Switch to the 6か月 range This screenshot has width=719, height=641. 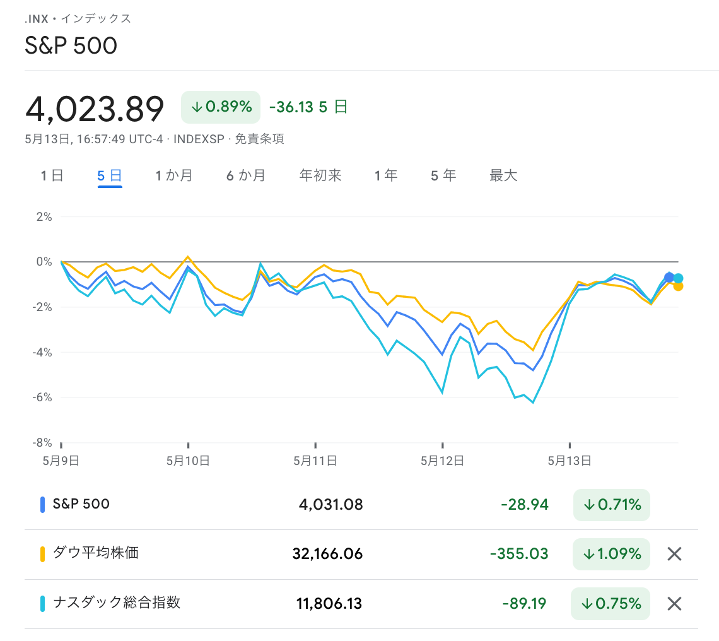pyautogui.click(x=246, y=175)
